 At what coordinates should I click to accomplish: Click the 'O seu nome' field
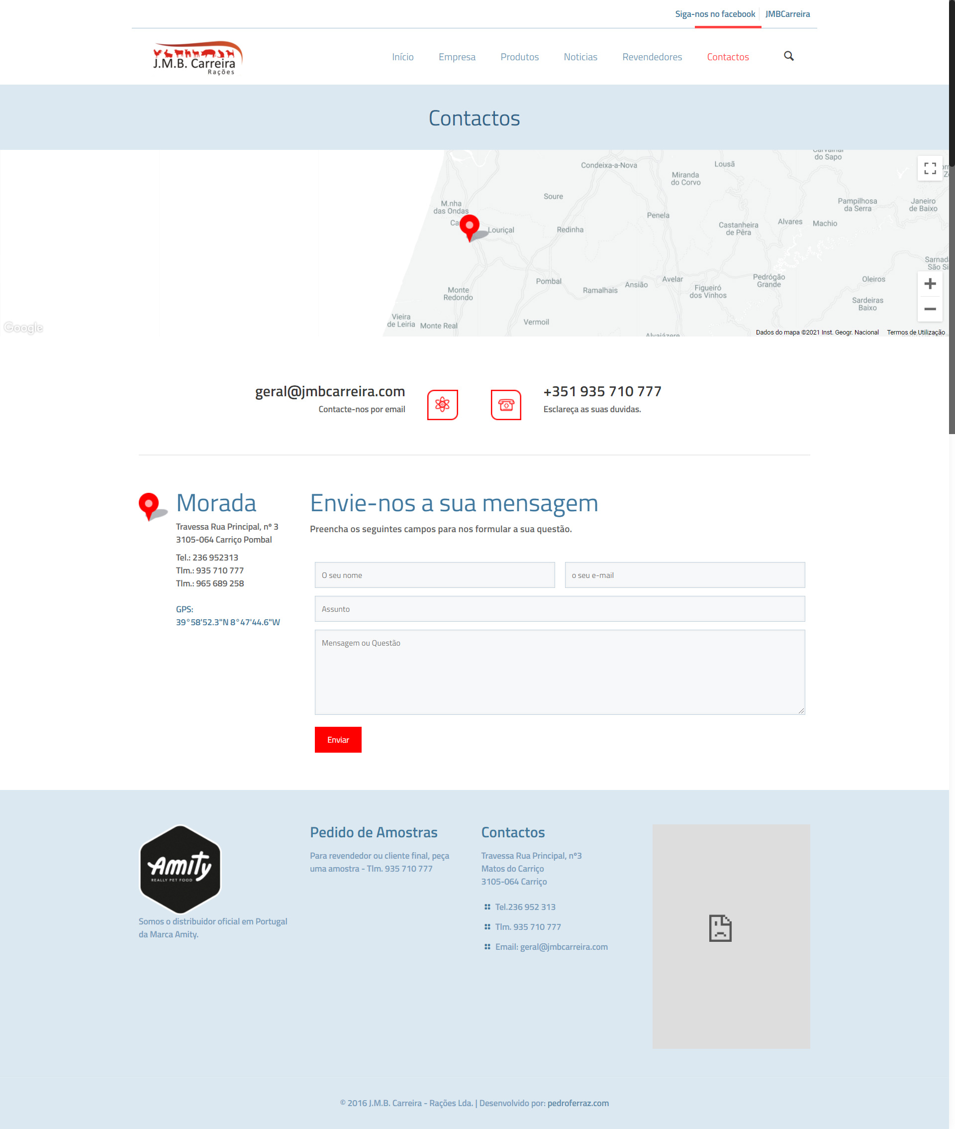[x=434, y=575]
